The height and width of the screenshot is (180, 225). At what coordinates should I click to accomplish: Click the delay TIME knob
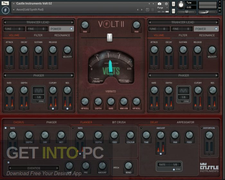coord(146,135)
